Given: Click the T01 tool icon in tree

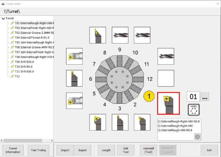Looking at the screenshot, I should click(x=12, y=23).
